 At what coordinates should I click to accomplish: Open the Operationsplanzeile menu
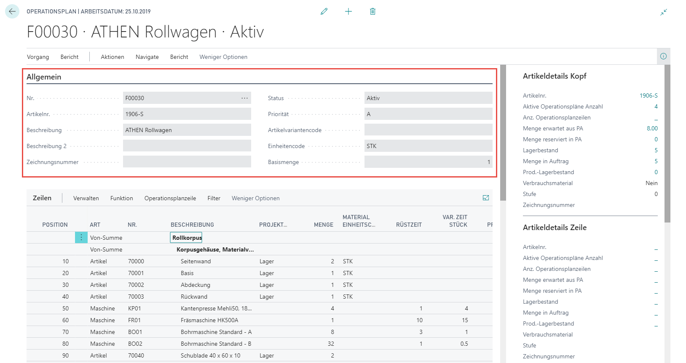pos(170,198)
